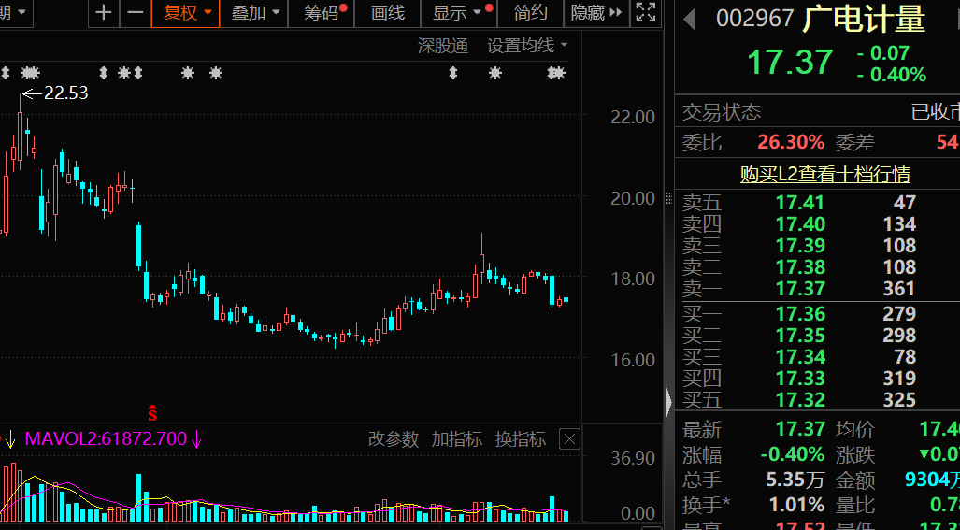Open the 显示 display dropdown
Viewport: 960px width, 530px height.
point(459,13)
